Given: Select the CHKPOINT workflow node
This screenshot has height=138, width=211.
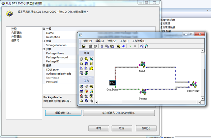Looking at the screenshot, I should click(194, 85).
